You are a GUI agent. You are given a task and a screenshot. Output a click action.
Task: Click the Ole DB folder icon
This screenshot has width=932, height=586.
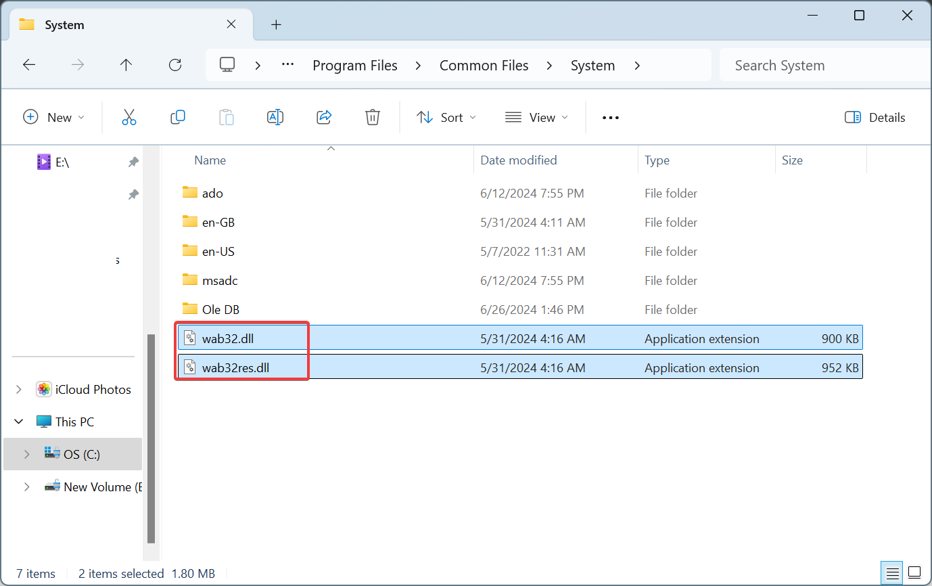[190, 309]
